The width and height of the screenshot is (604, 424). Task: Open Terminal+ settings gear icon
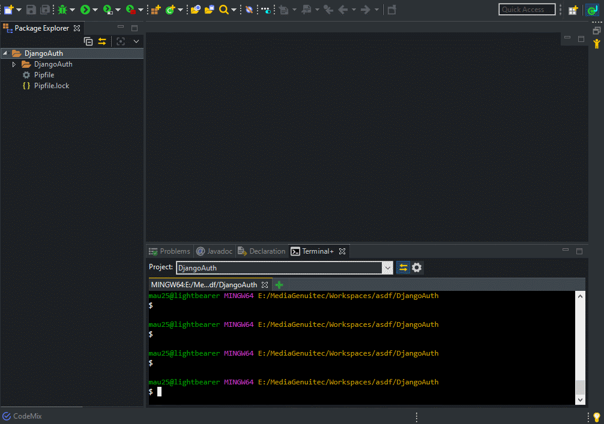pyautogui.click(x=417, y=267)
